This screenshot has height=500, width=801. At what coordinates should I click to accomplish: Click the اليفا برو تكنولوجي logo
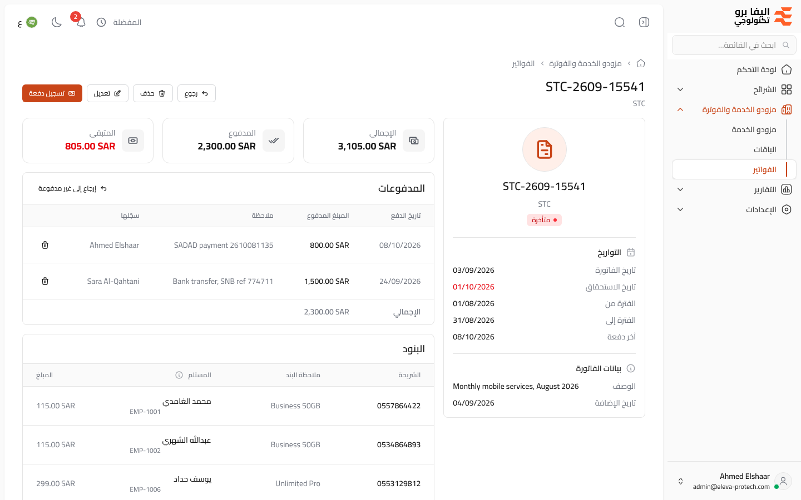tap(763, 17)
